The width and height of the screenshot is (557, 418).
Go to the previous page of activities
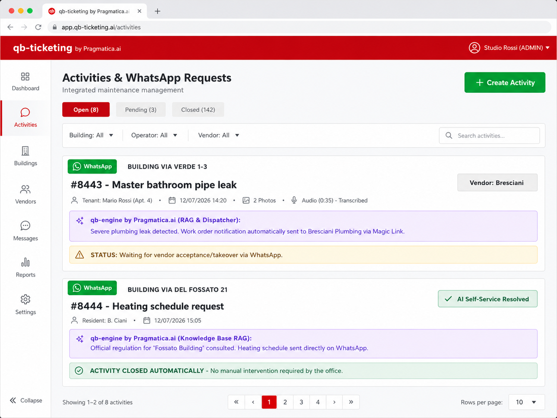tap(253, 402)
